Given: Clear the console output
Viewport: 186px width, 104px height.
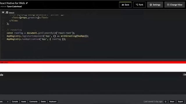Looking at the screenshot, I should point(185,75).
